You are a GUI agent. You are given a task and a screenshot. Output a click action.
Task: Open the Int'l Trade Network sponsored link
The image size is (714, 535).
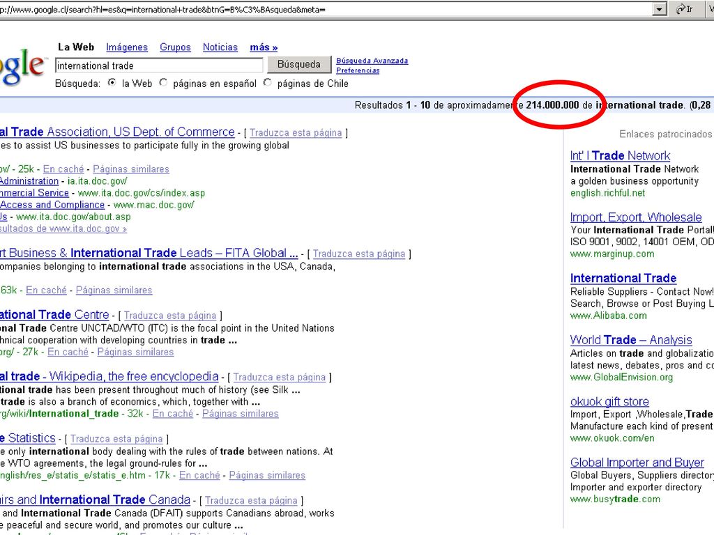pyautogui.click(x=620, y=155)
